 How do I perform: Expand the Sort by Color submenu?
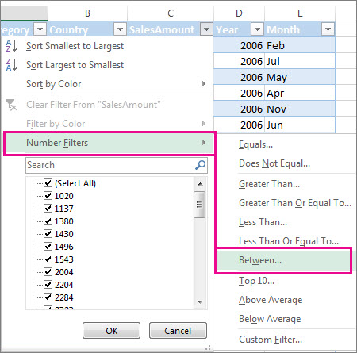click(x=116, y=84)
